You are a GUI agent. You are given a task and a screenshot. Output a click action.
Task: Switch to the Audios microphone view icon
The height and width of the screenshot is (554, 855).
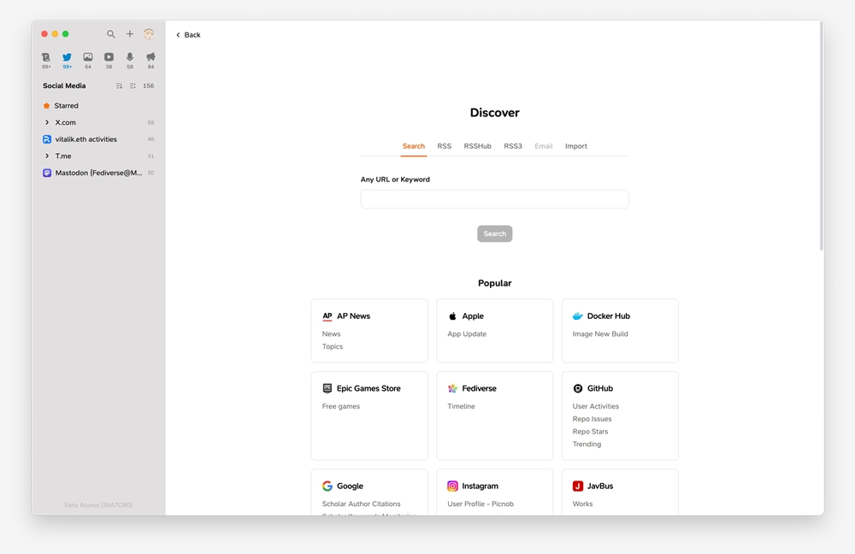[130, 57]
